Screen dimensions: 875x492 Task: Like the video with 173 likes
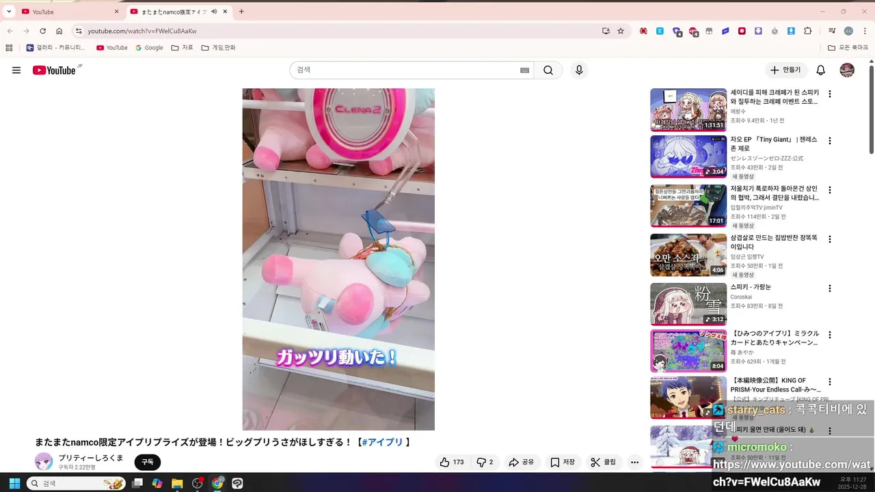point(452,463)
